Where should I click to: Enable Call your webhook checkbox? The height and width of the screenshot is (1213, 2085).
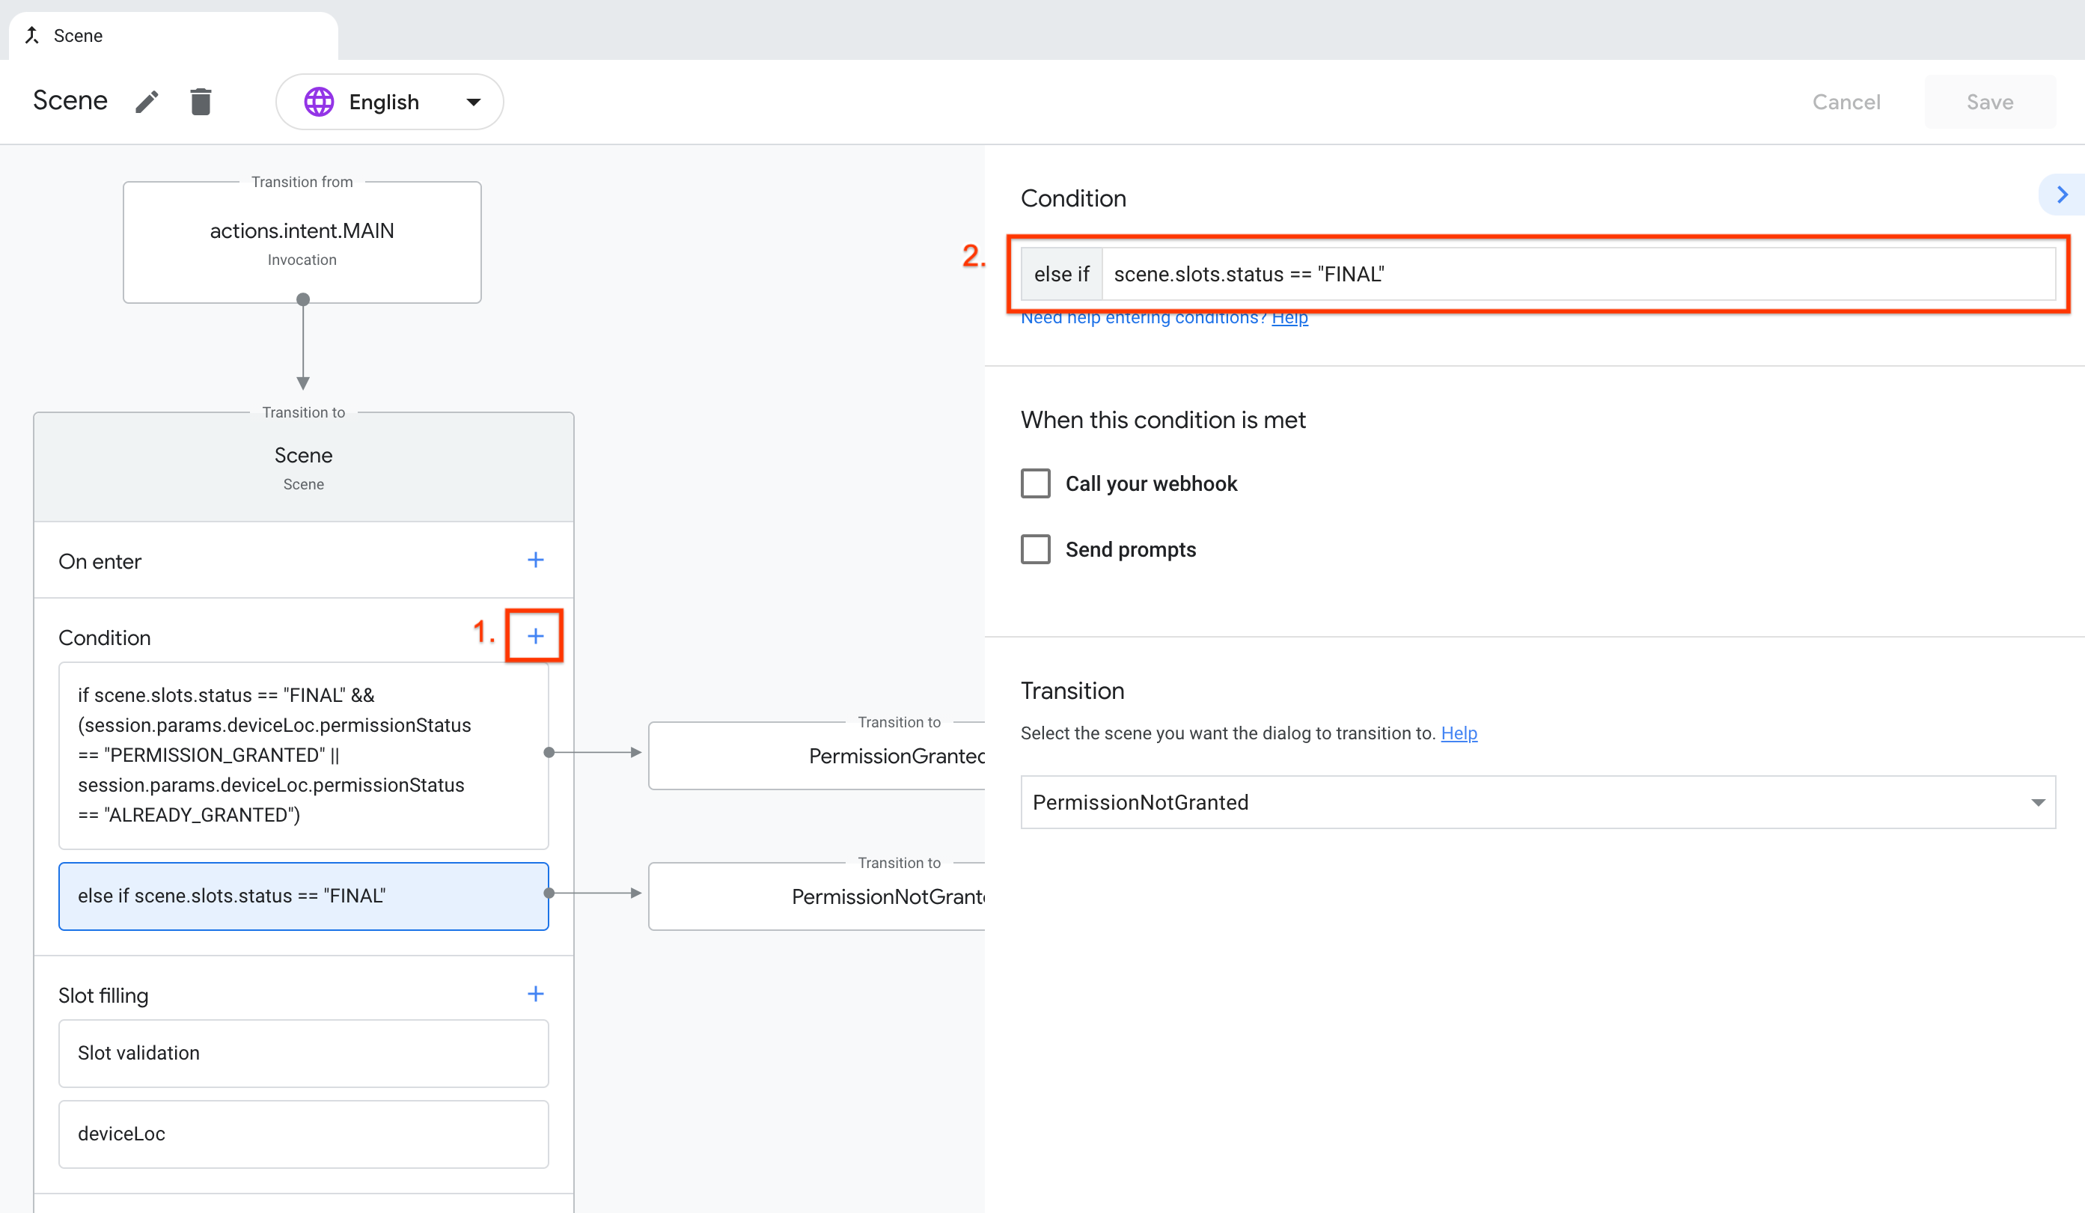pos(1035,483)
